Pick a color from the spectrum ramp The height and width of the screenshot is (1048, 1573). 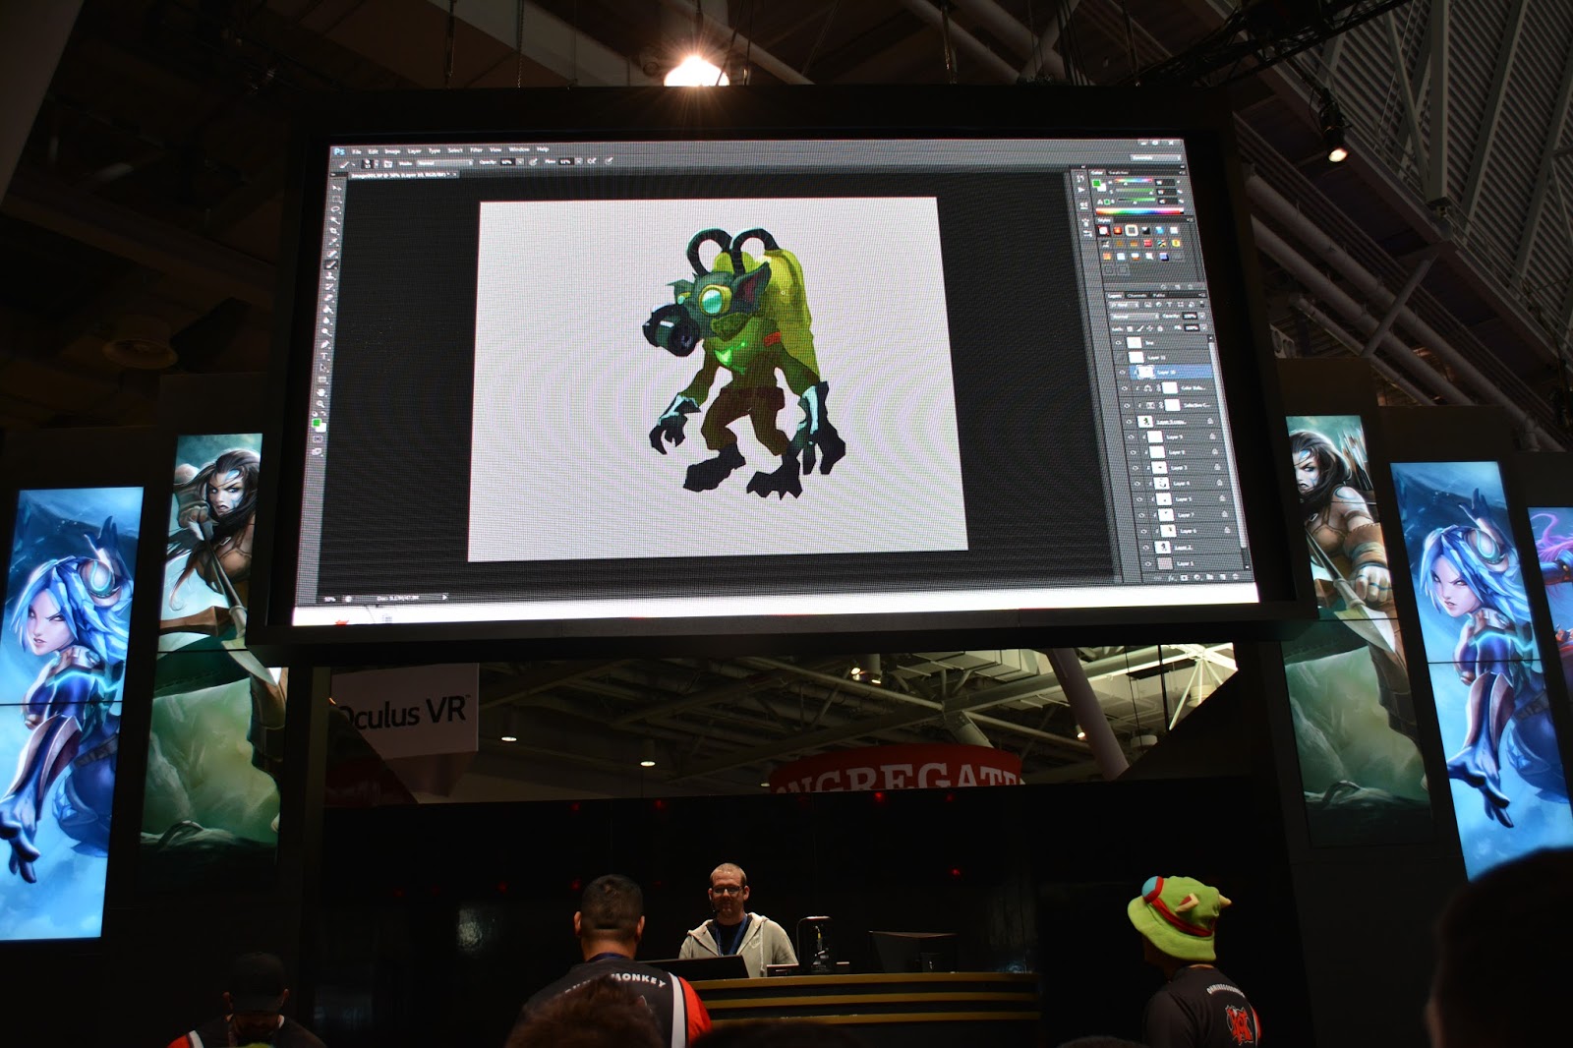pos(1140,210)
